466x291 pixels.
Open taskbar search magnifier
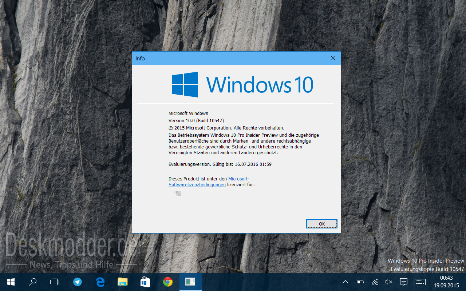point(33,282)
